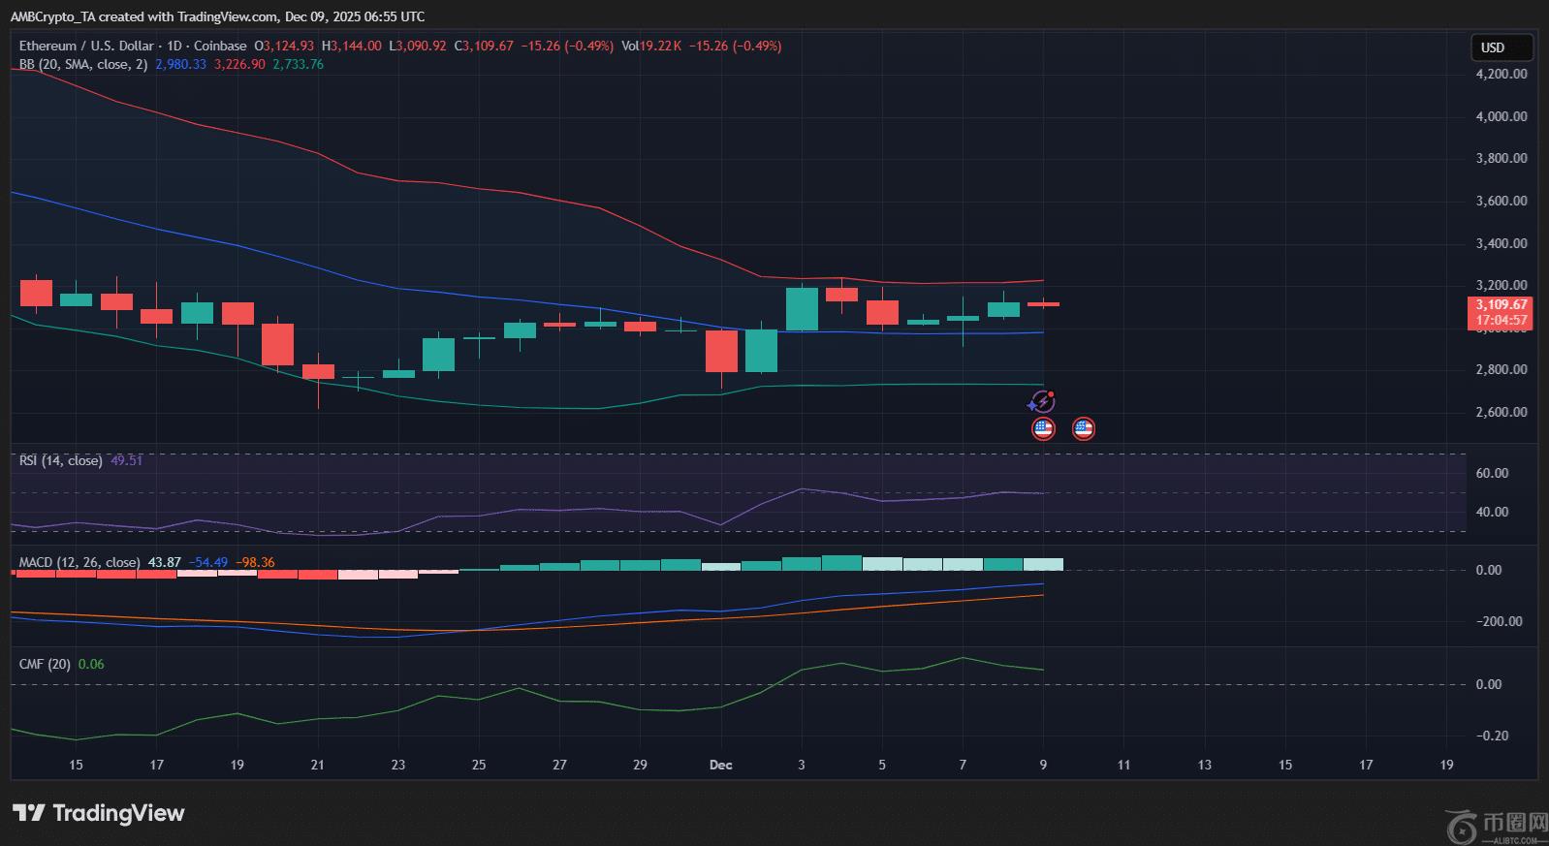Click the rightmost MACD histogram bar

(1043, 564)
